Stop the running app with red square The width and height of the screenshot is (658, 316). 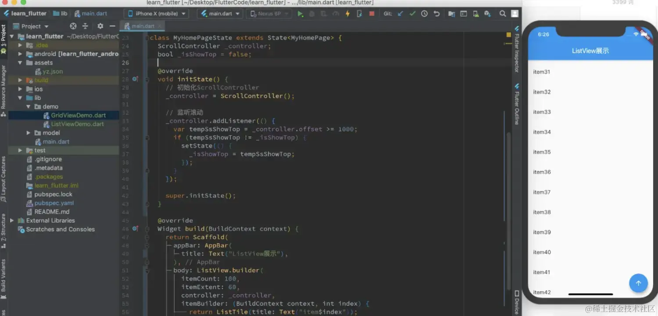coord(372,14)
